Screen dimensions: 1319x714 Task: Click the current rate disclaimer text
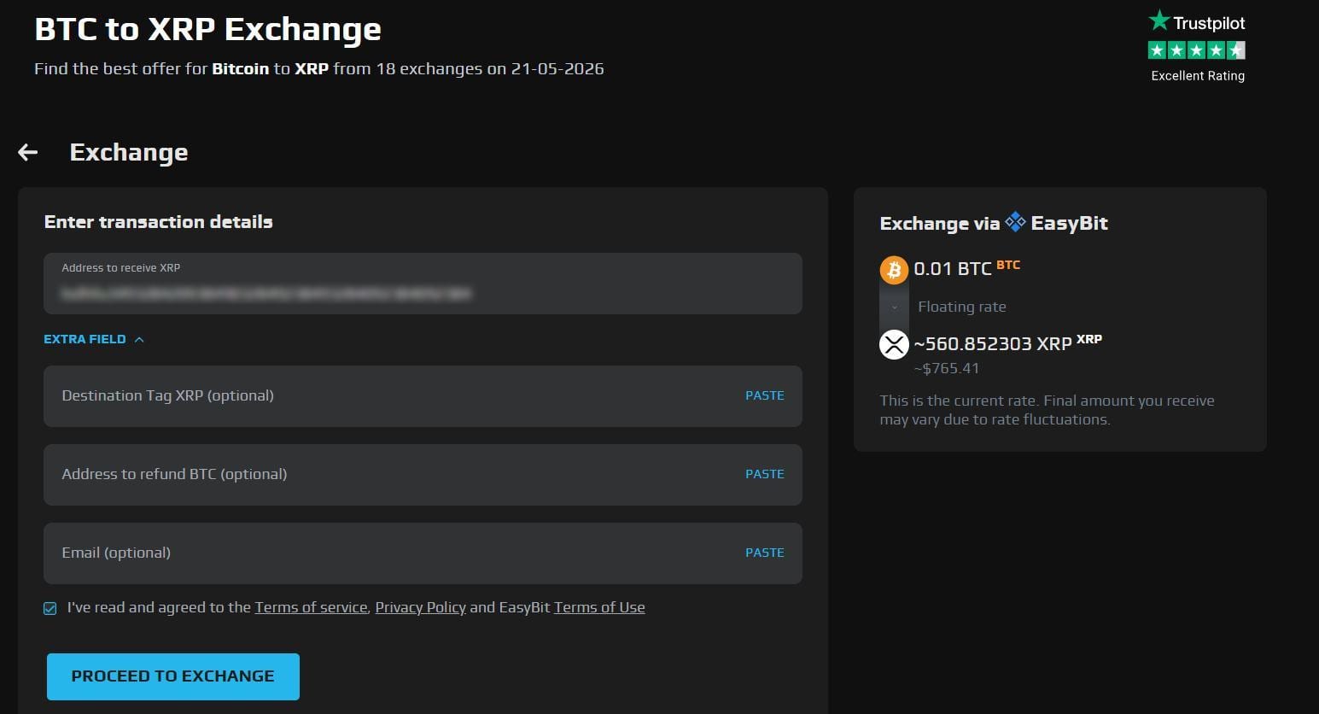[1047, 410]
